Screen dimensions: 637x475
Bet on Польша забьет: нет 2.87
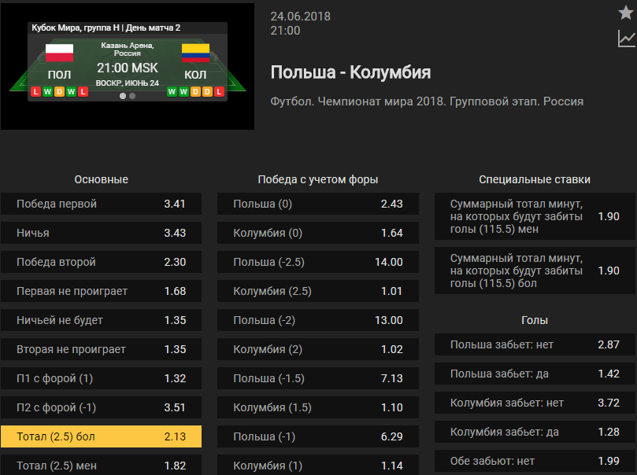tap(535, 344)
